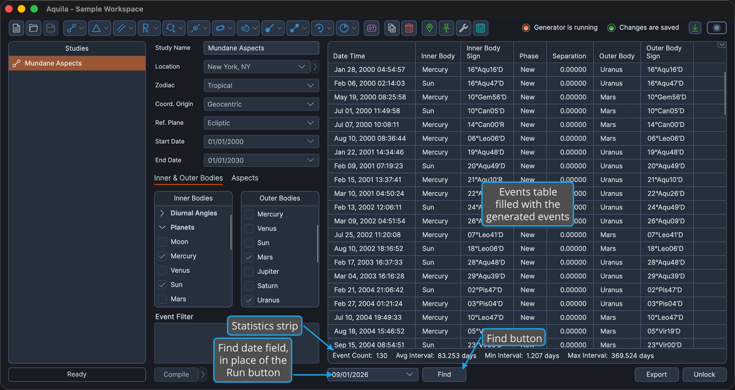Viewport: 735px width, 390px height.
Task: Toggle light/dark theme with the sun button
Action: [x=716, y=28]
